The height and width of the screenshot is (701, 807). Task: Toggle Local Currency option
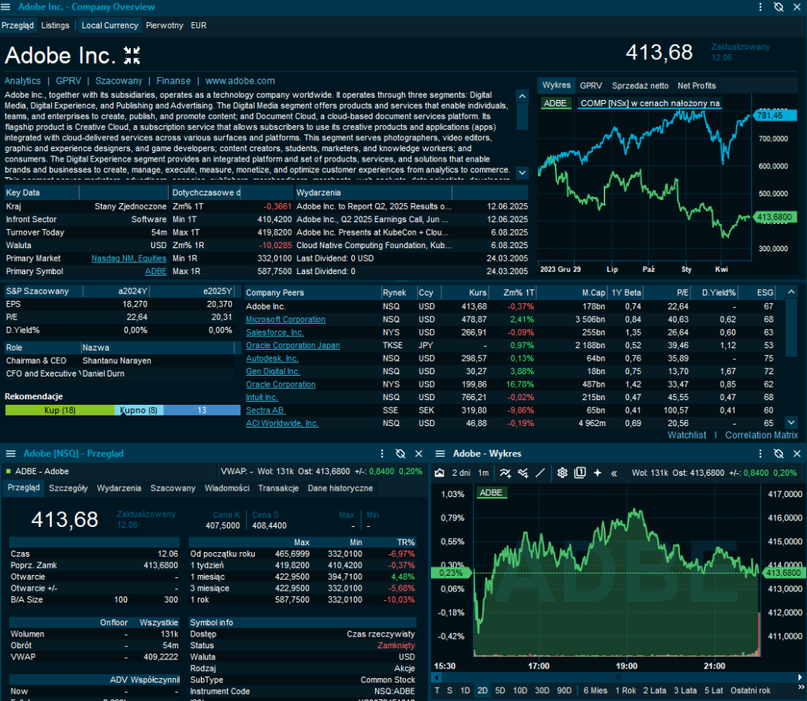point(110,25)
